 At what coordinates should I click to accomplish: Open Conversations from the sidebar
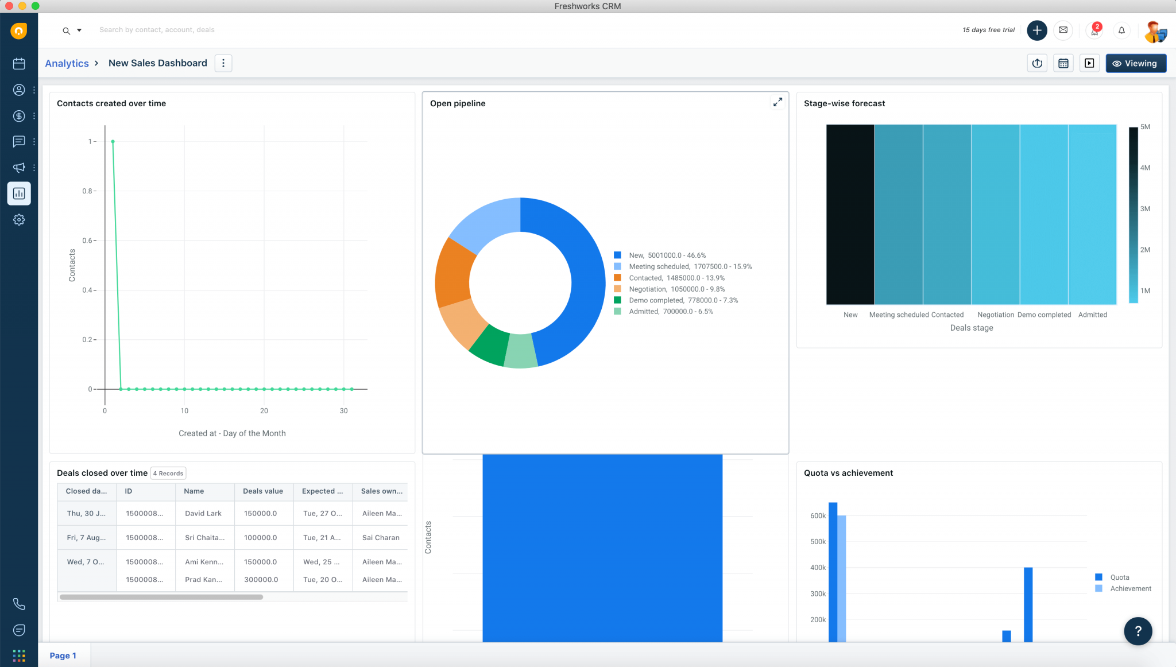pyautogui.click(x=19, y=141)
